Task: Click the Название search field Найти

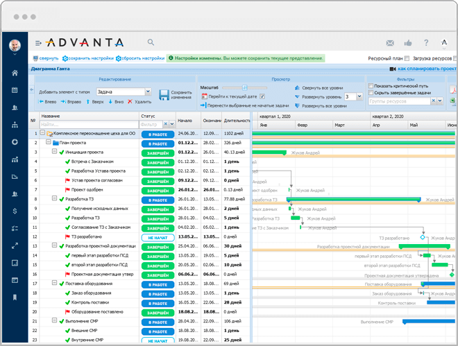Action: pos(89,124)
